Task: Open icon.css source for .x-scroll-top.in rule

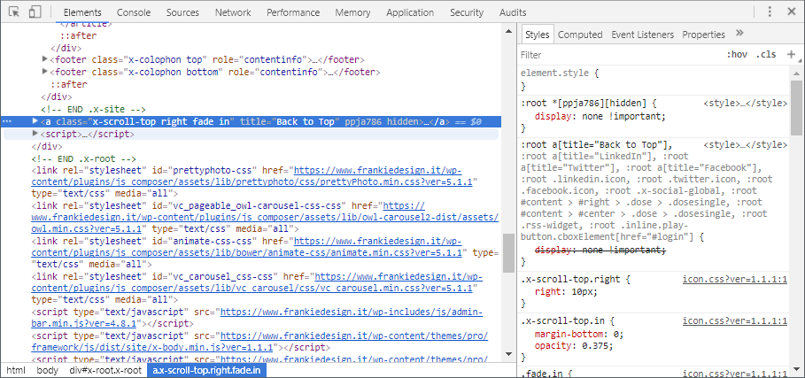Action: click(x=735, y=321)
